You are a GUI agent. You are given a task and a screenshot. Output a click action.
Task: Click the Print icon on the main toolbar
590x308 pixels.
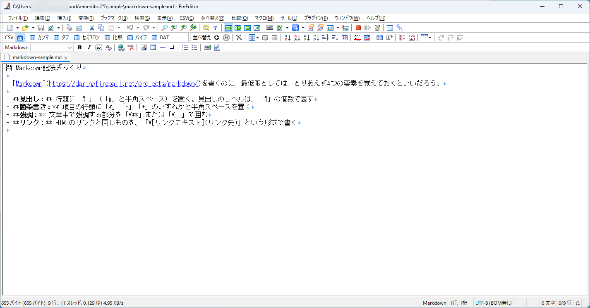coord(69,27)
